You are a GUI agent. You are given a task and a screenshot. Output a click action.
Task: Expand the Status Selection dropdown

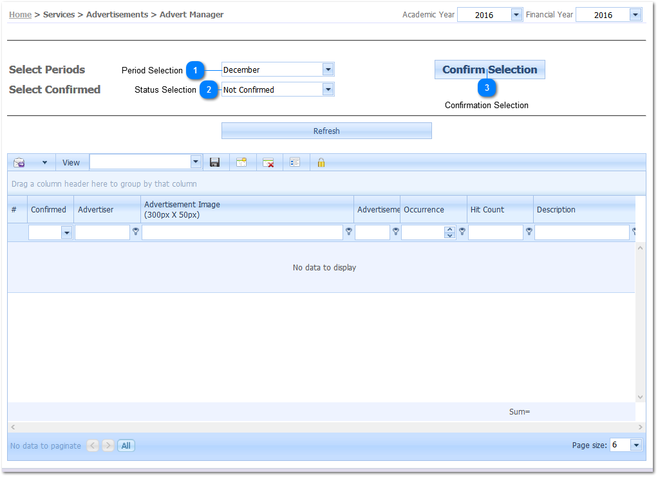click(328, 89)
